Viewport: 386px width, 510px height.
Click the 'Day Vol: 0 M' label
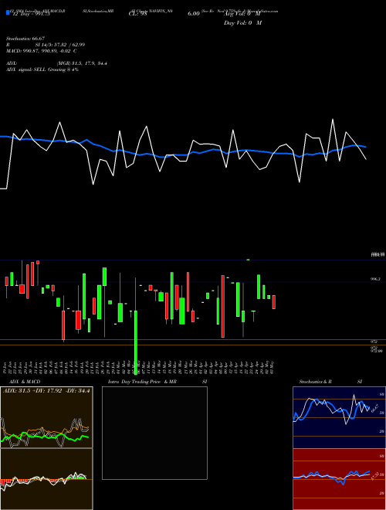[242, 23]
